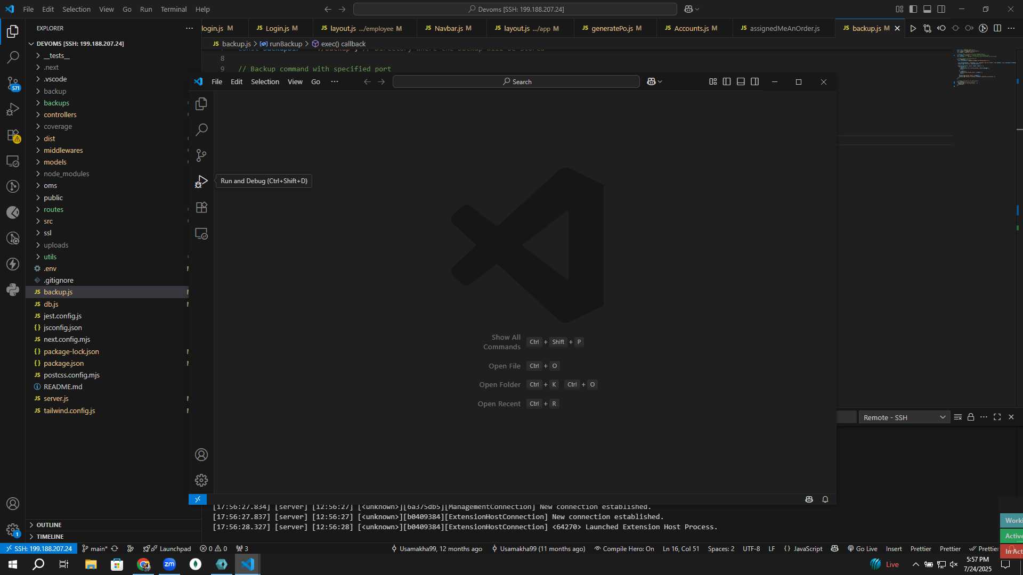This screenshot has width=1023, height=575.
Task: Open Google Chrome from Windows taskbar
Action: coord(143,564)
